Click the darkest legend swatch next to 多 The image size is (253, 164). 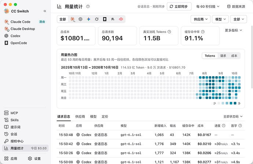pos(235,103)
